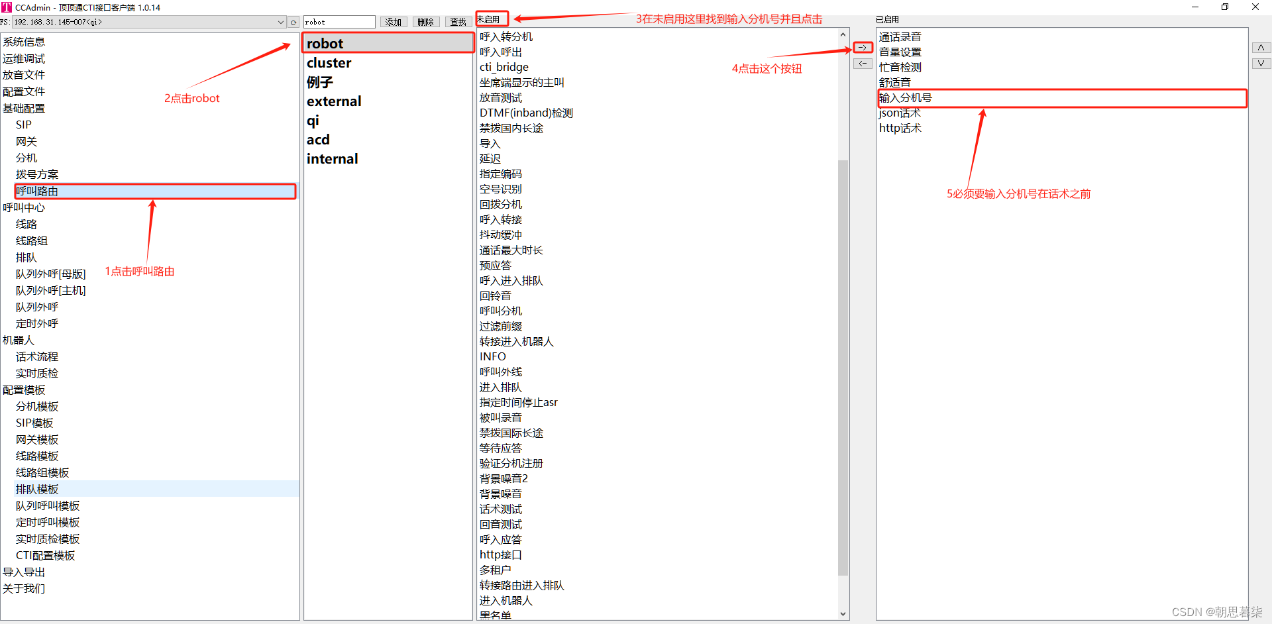Select the robot route in the route list
Image resolution: width=1272 pixels, height=624 pixels.
[x=388, y=44]
